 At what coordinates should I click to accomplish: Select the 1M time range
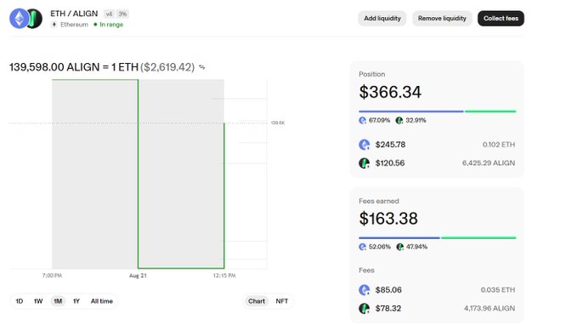tap(58, 301)
